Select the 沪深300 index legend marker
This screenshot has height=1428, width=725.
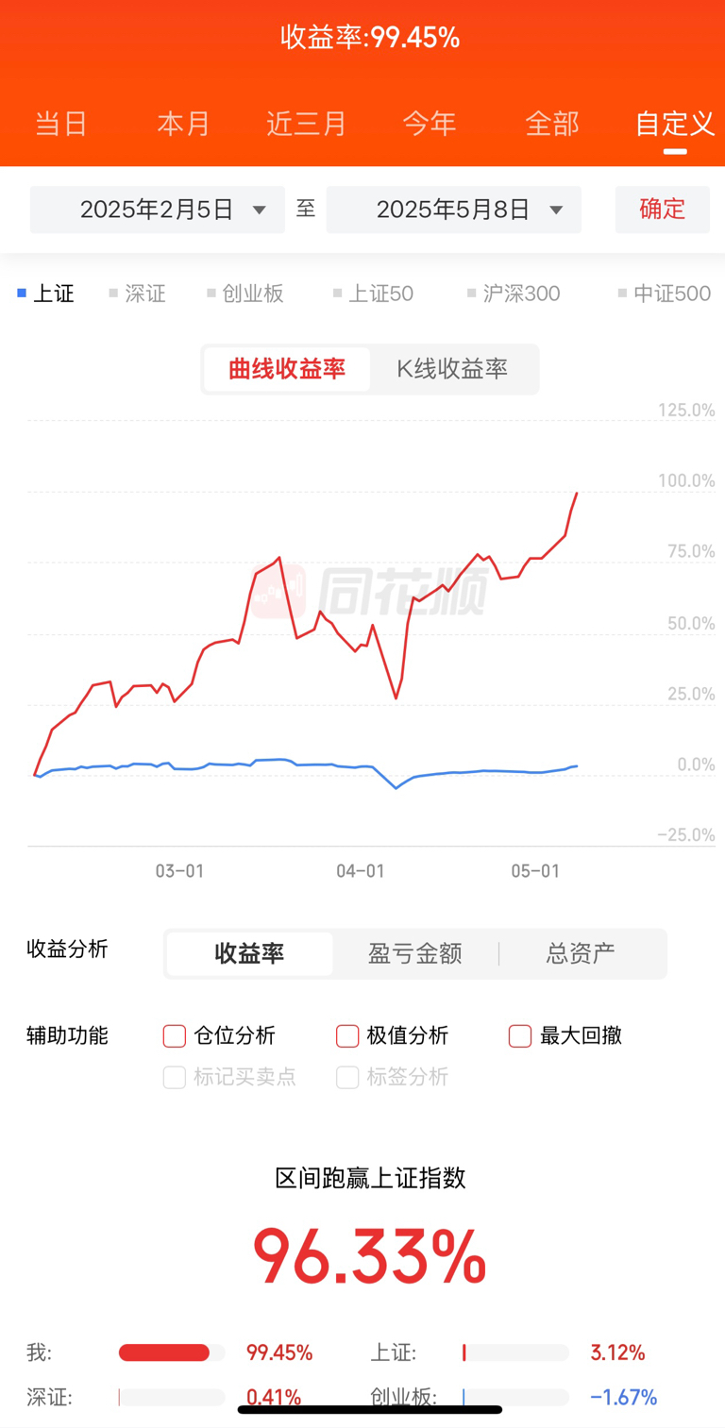514,294
